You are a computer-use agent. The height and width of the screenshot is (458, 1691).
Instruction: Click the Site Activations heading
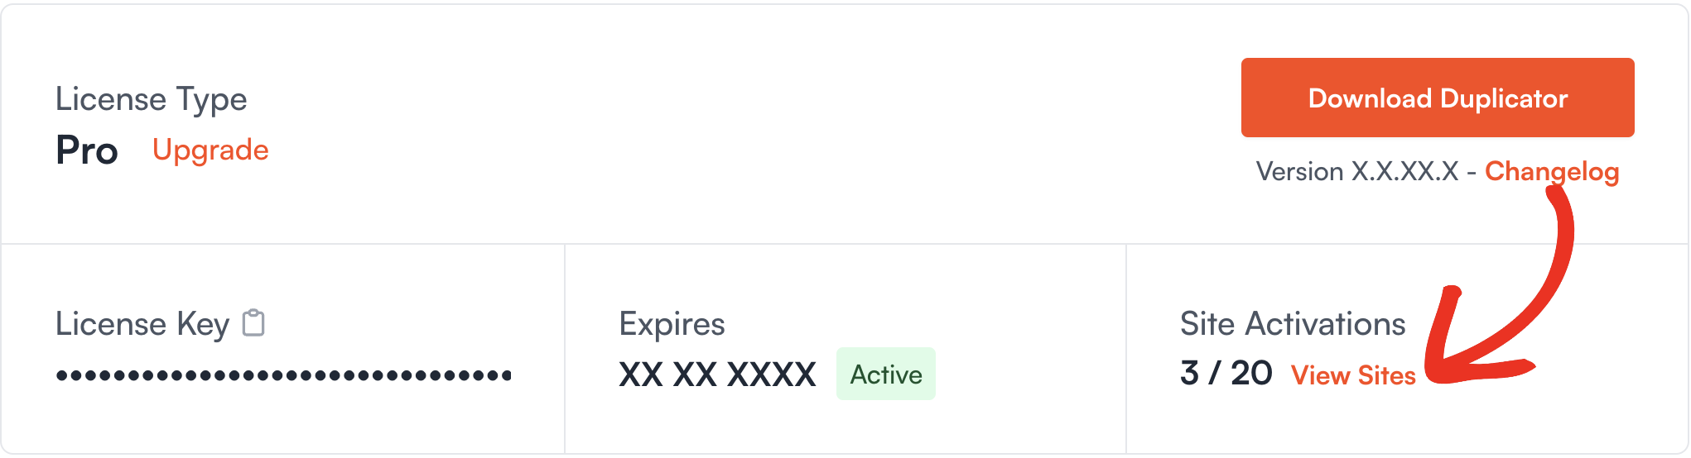click(x=1293, y=324)
